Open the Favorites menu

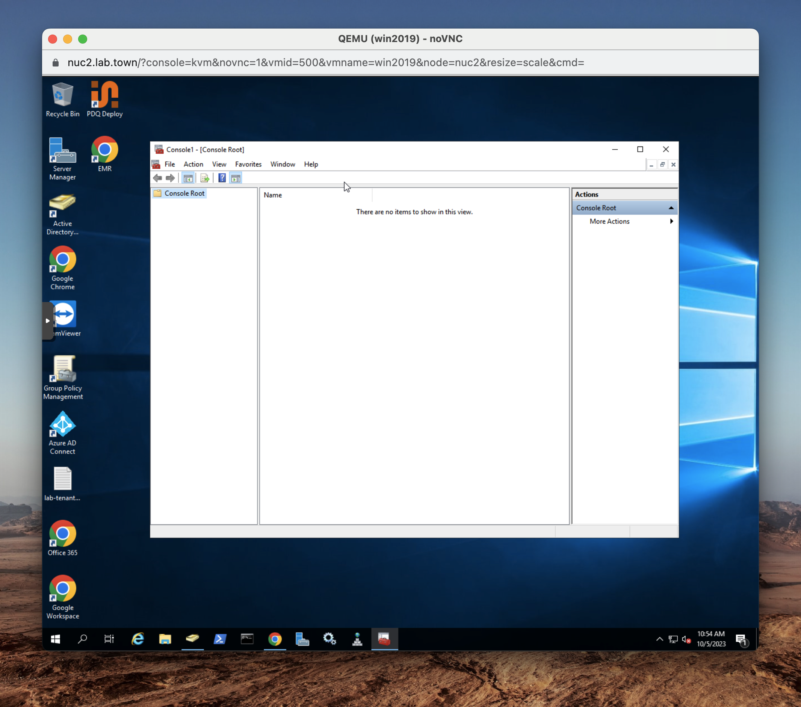[248, 164]
